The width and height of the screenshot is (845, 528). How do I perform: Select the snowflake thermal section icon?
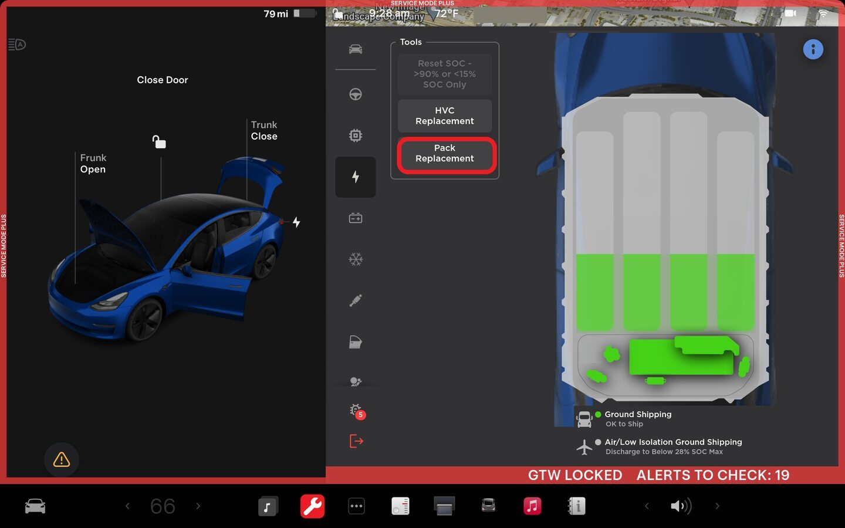(x=355, y=259)
